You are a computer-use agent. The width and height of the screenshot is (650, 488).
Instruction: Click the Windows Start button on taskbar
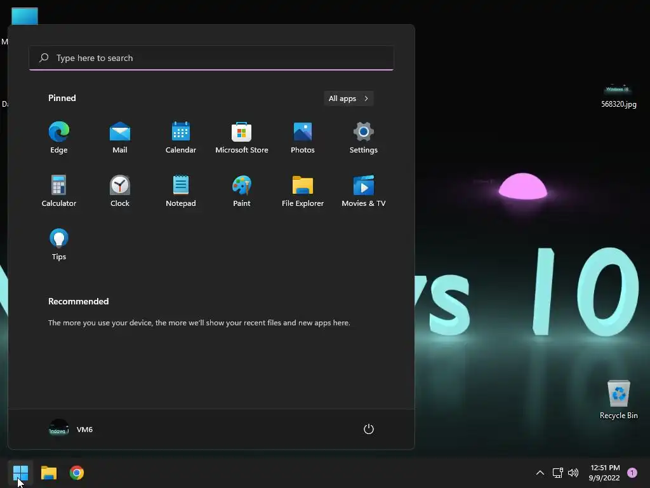click(20, 473)
